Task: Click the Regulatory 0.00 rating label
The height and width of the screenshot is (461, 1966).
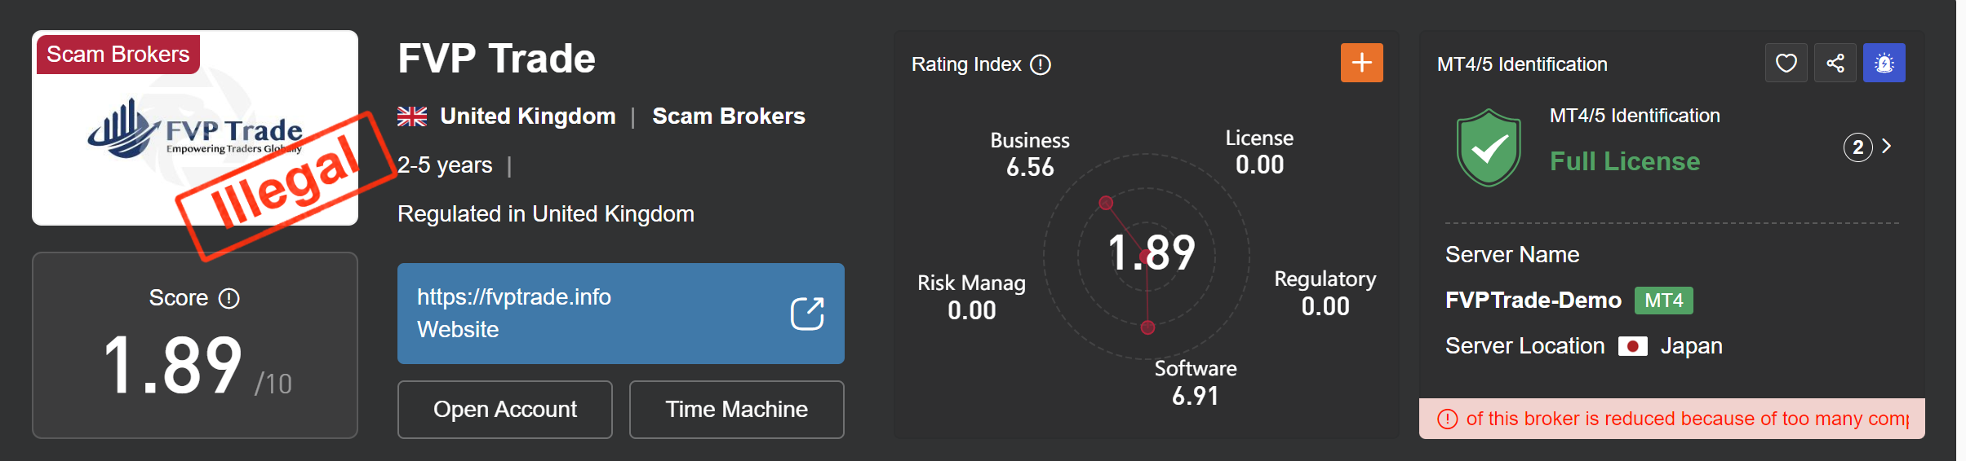Action: click(x=1325, y=293)
